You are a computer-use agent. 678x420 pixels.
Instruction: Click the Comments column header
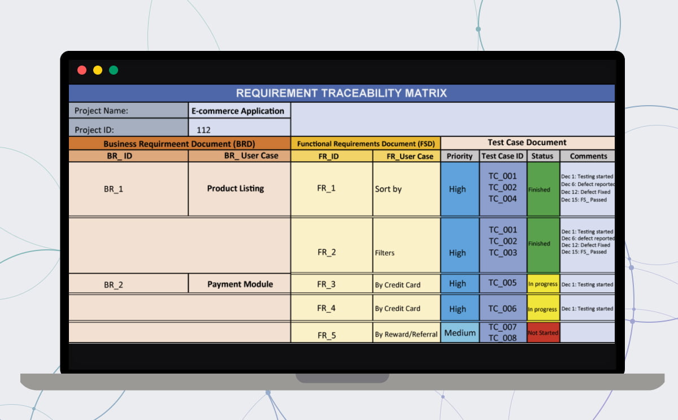pos(588,156)
